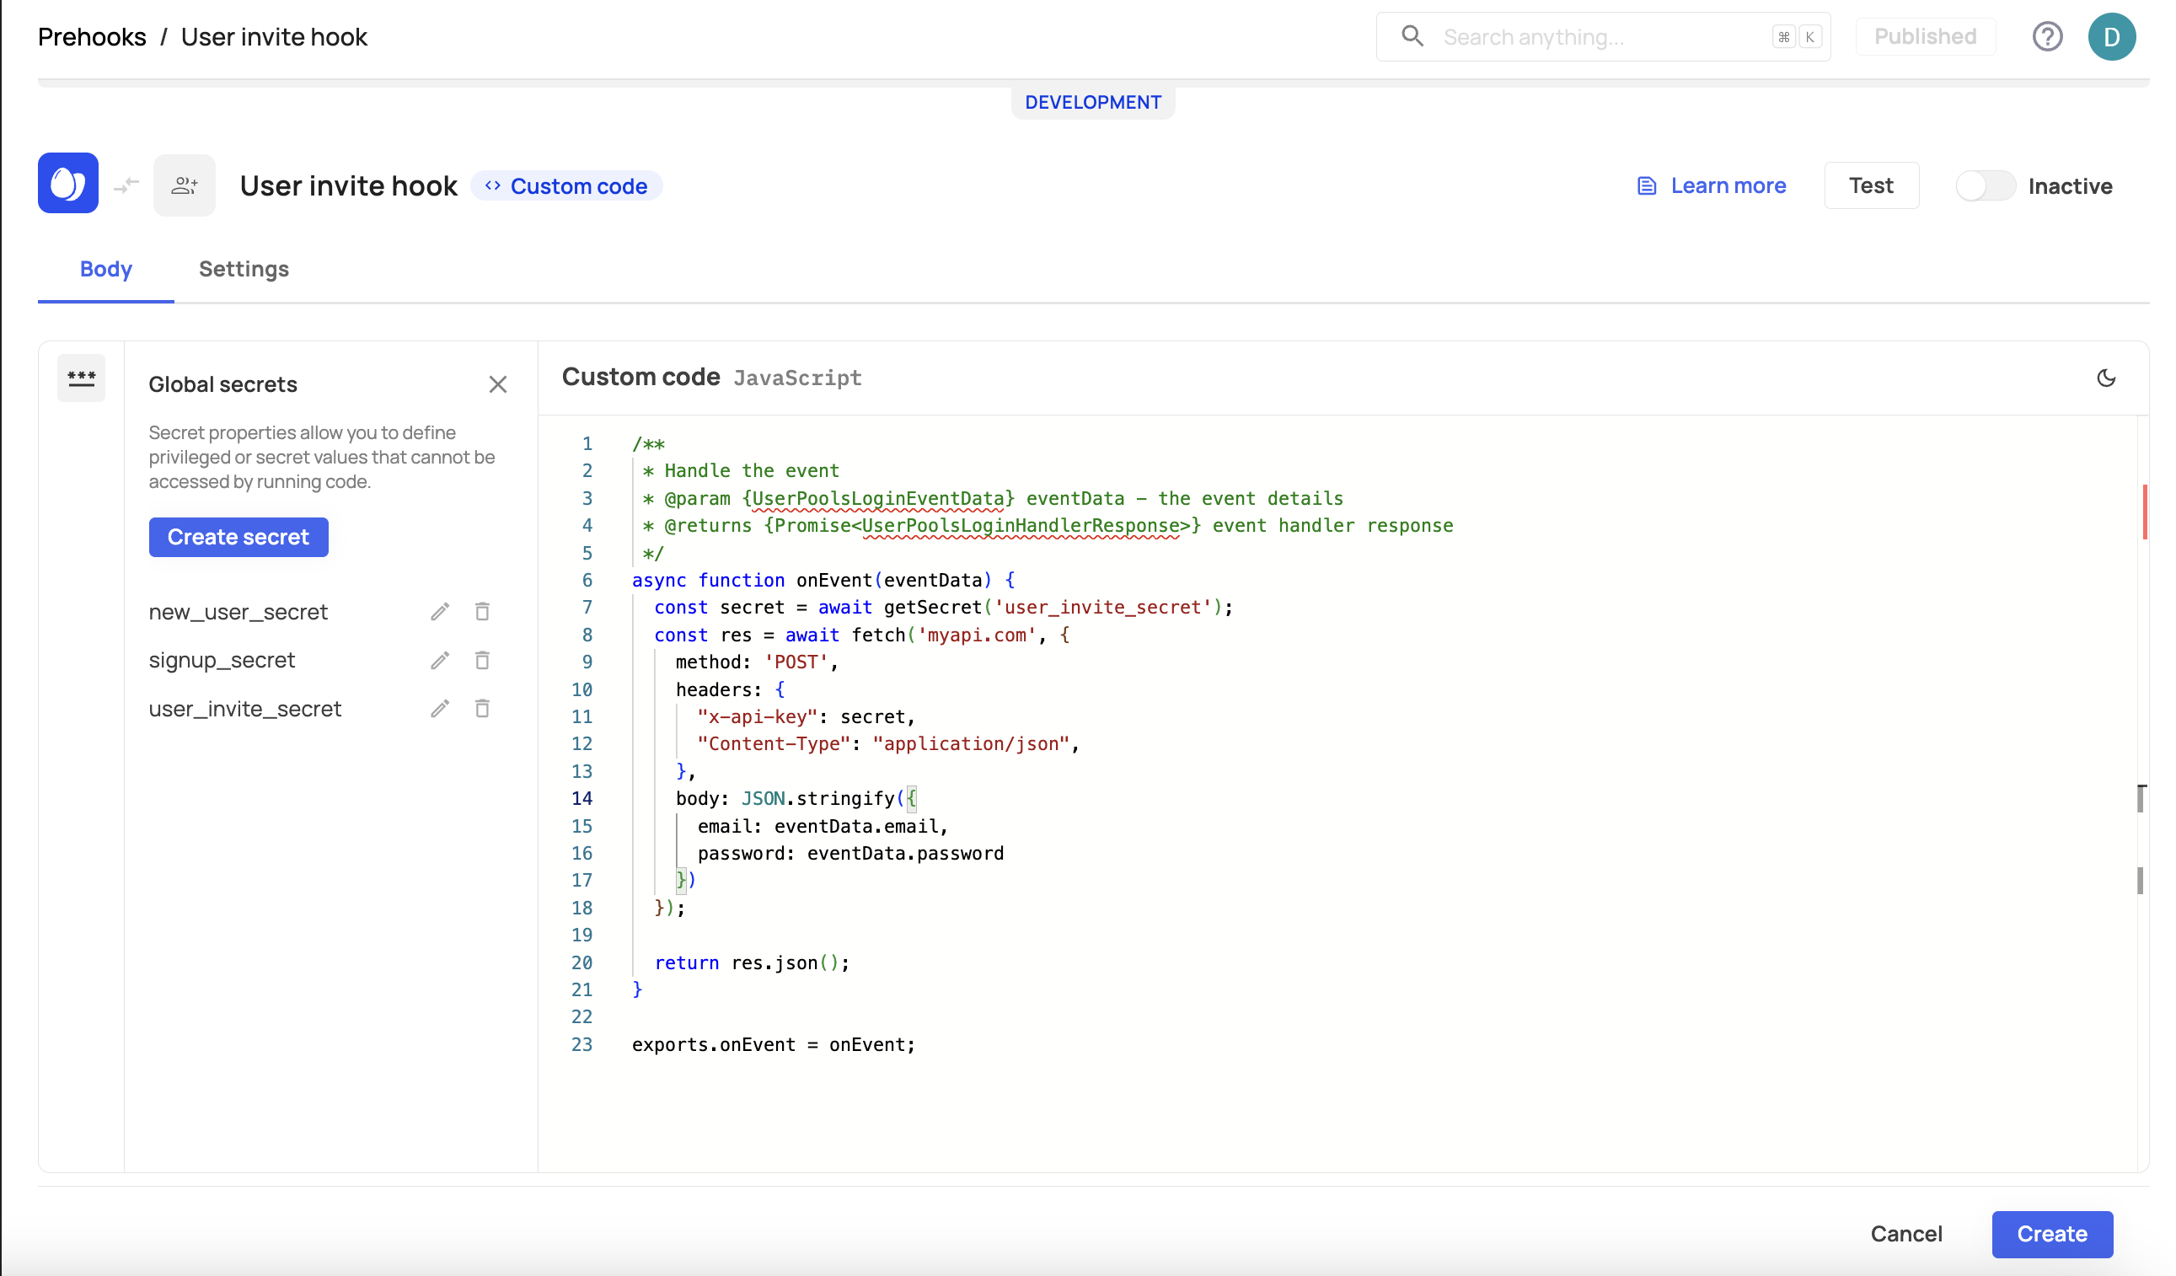
Task: Click the Create secret button
Action: click(239, 537)
